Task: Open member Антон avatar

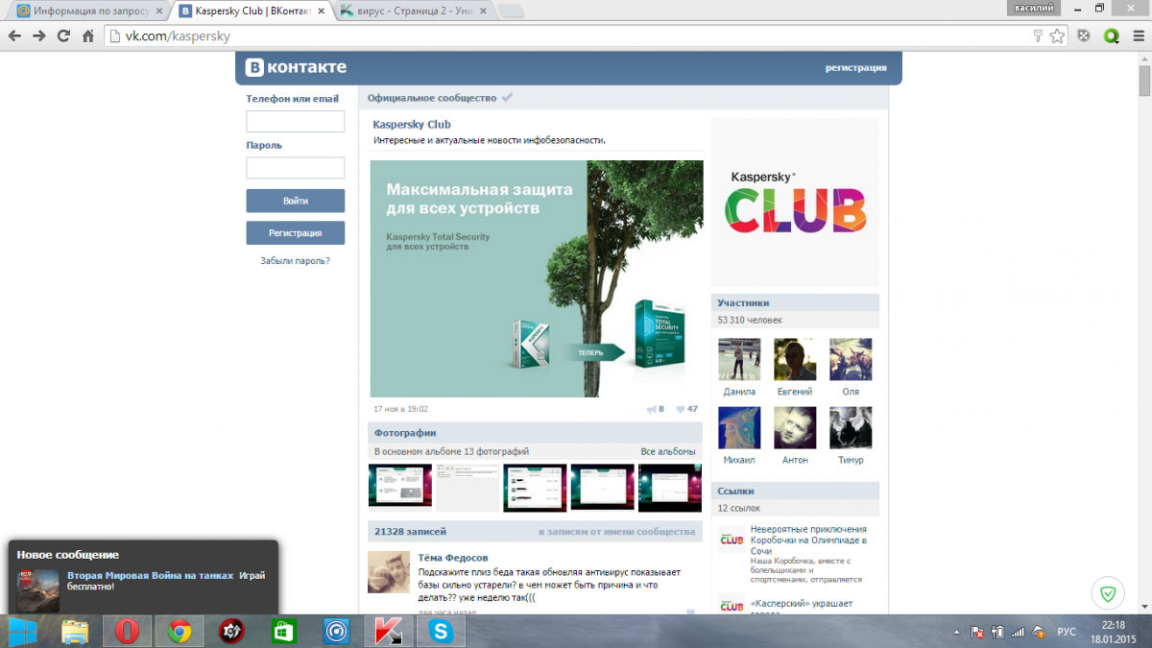Action: pos(795,428)
